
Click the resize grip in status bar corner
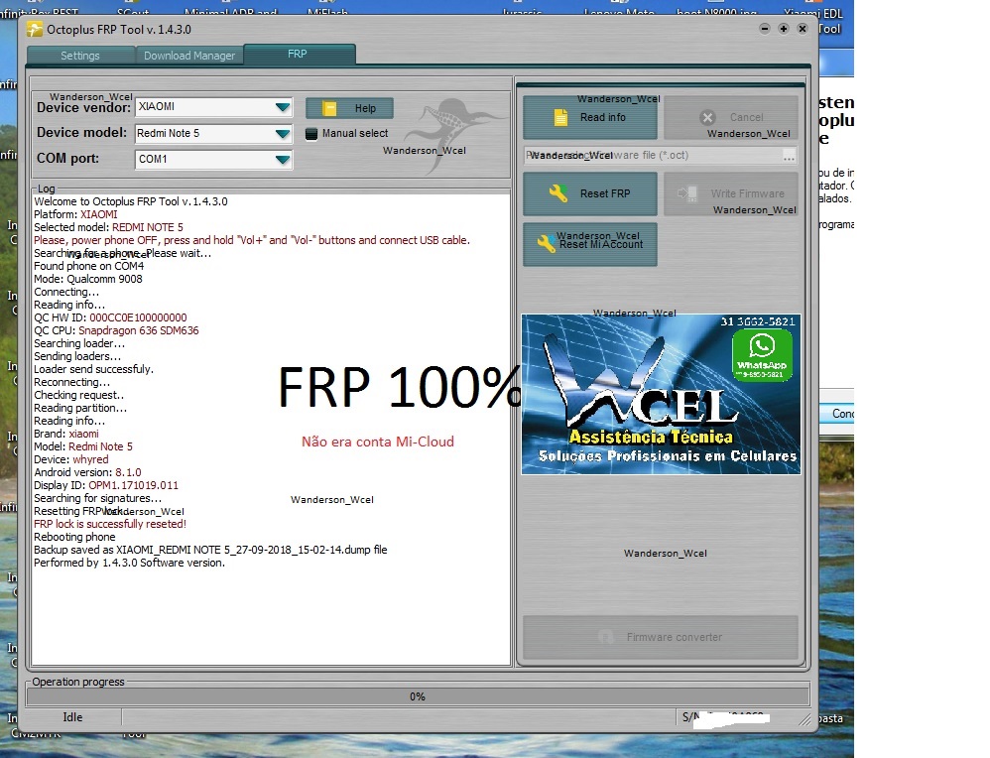pos(804,719)
